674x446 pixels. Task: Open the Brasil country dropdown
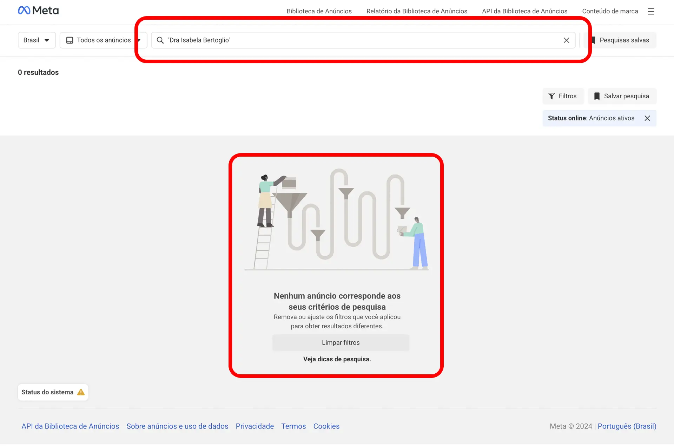click(x=37, y=40)
